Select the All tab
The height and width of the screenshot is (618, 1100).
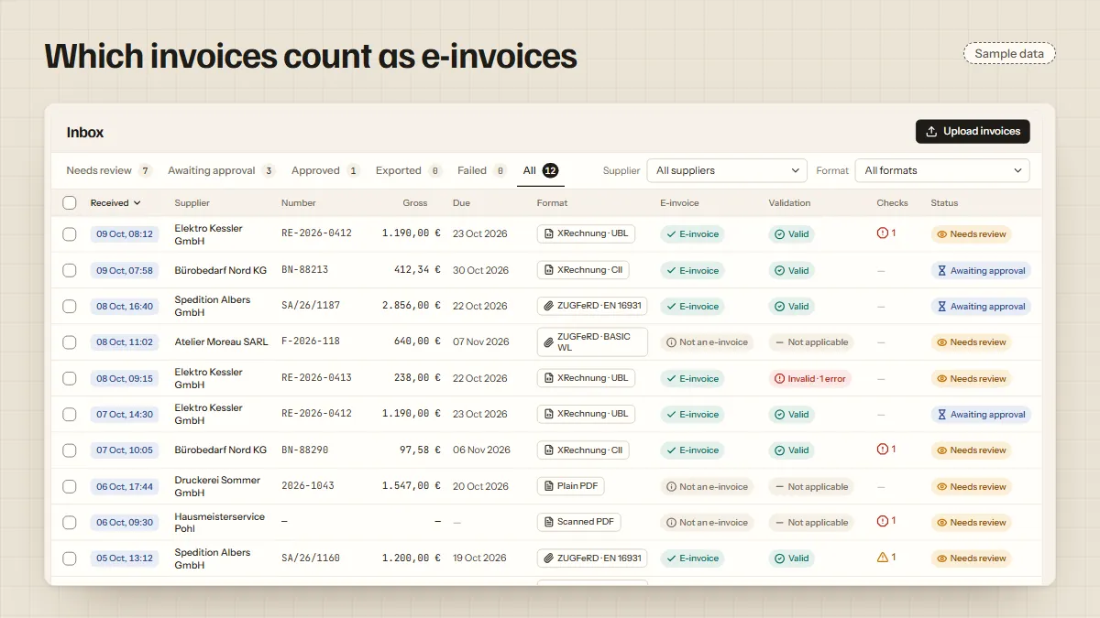[541, 170]
